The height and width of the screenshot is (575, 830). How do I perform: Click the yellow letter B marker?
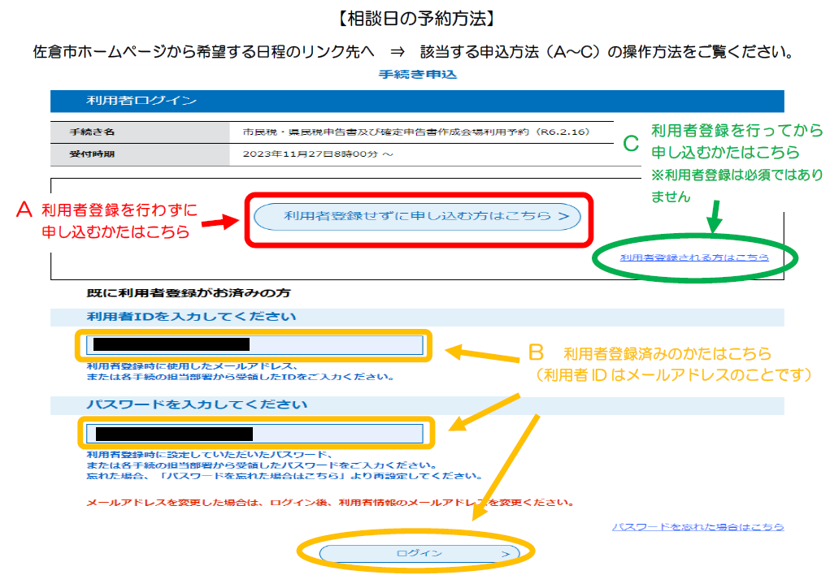point(536,353)
